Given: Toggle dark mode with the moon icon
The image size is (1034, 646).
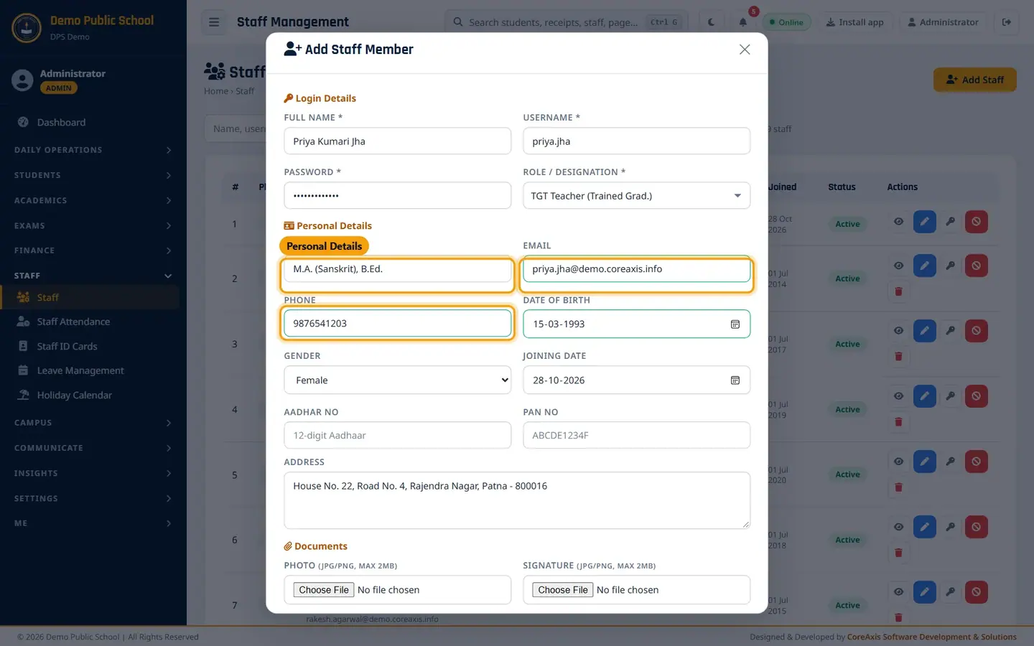Looking at the screenshot, I should pos(711,22).
